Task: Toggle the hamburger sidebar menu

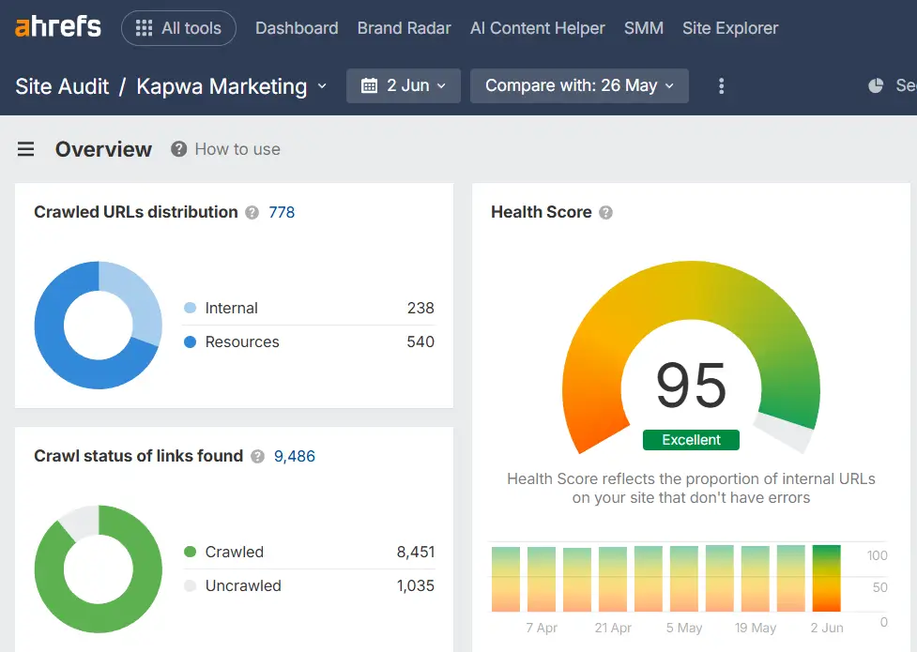Action: 25,149
